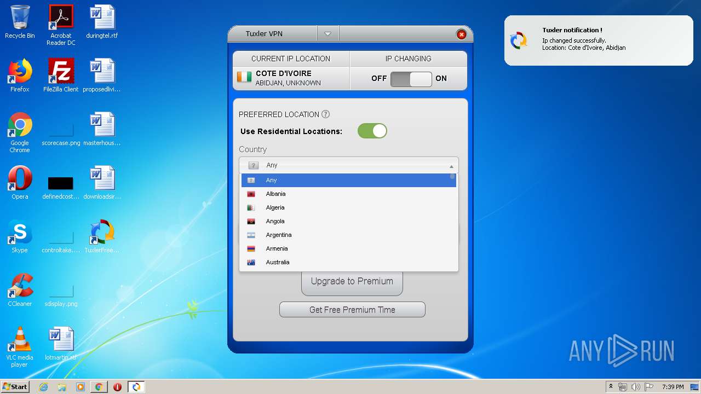This screenshot has height=394, width=701.
Task: Open duringtel.rtf document icon
Action: coord(102,22)
